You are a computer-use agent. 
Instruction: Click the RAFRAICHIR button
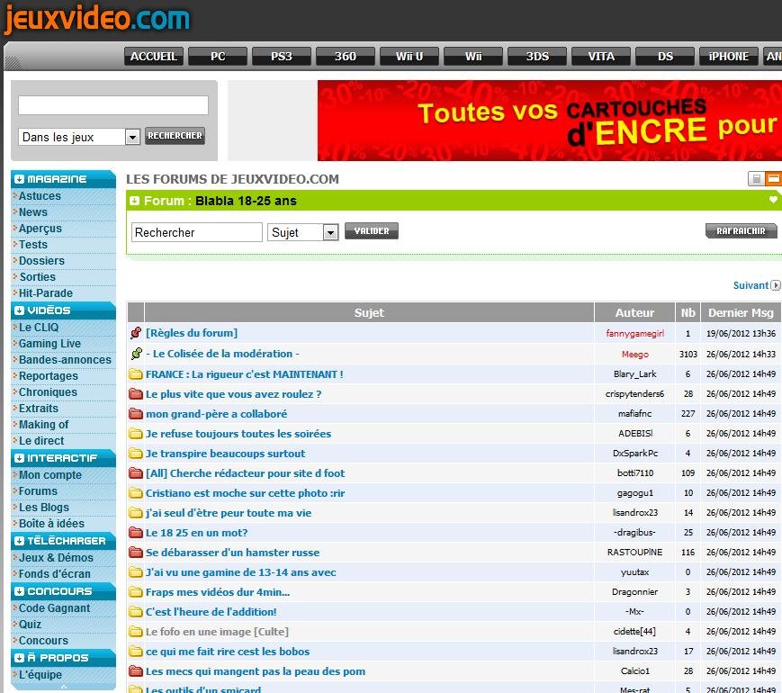741,230
